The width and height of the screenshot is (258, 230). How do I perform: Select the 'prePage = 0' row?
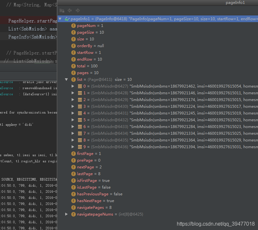[x=158, y=160]
